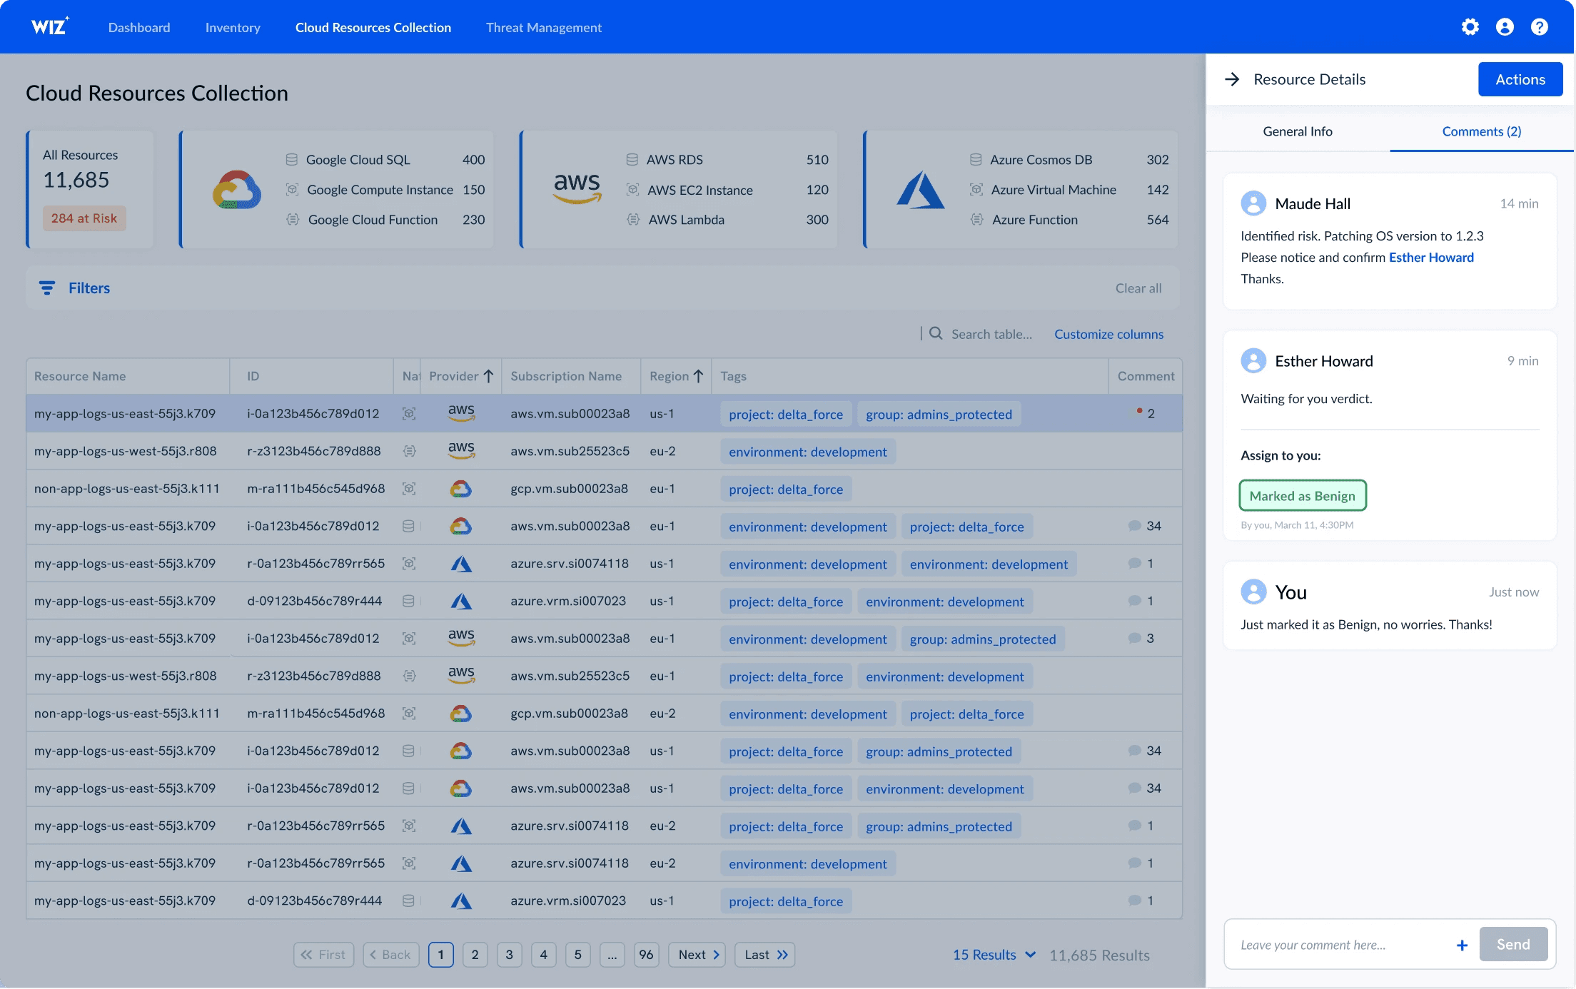1576x989 pixels.
Task: Click the user profile icon
Action: (1505, 27)
